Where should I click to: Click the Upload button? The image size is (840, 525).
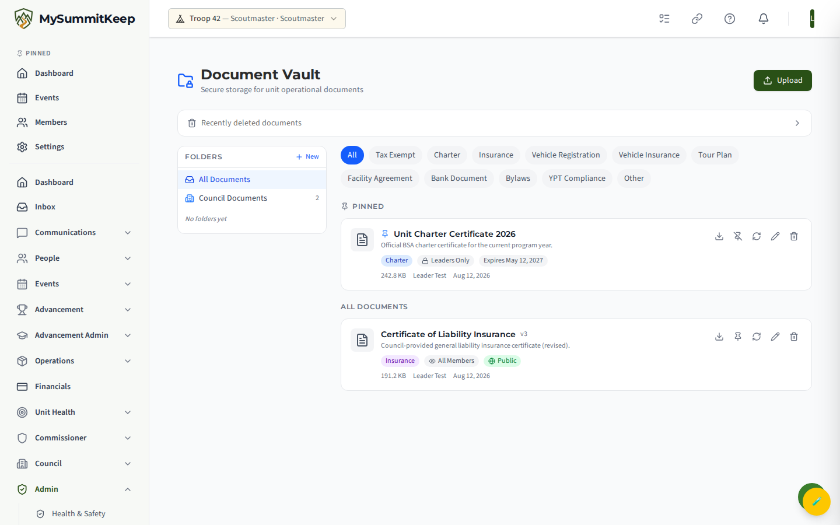(783, 80)
